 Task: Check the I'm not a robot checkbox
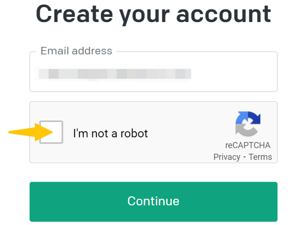pyautogui.click(x=51, y=132)
